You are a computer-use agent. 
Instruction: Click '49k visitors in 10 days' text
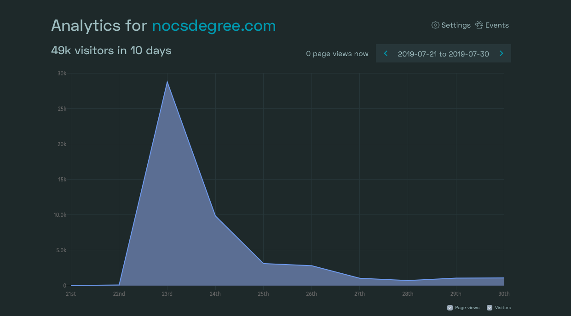(111, 51)
